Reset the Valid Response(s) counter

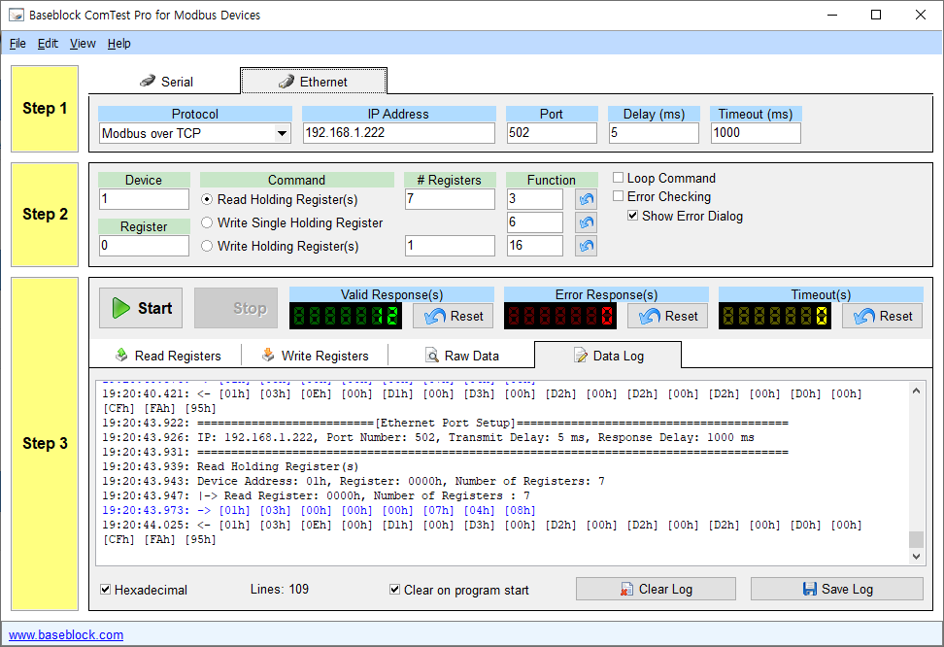point(454,317)
